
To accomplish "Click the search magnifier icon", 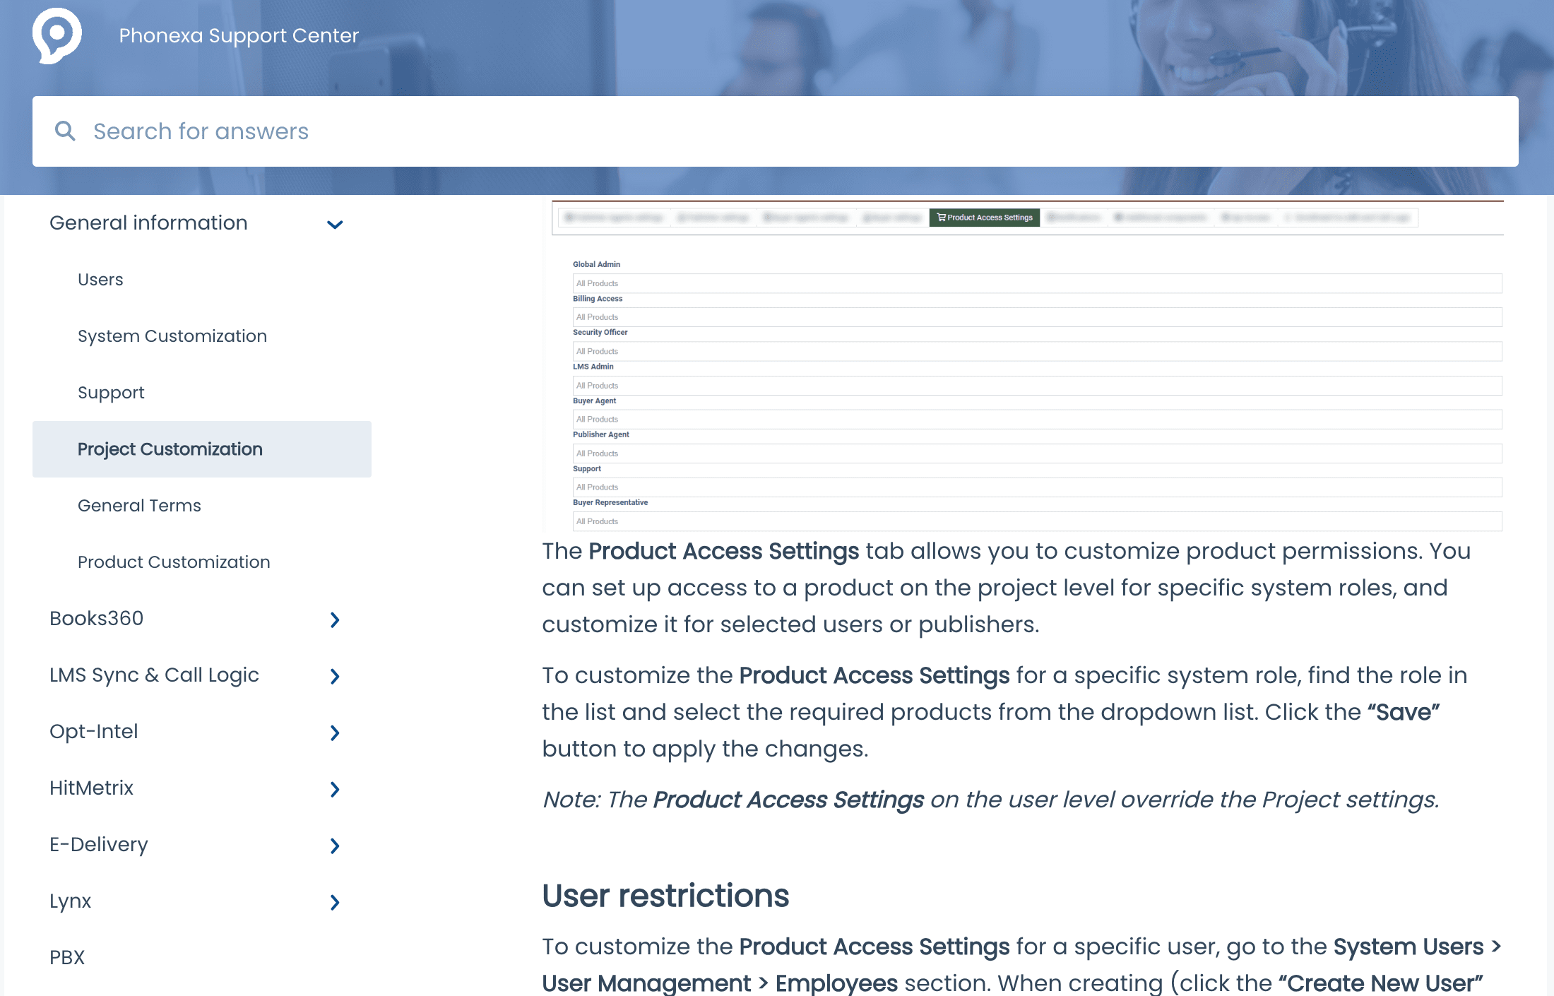I will [x=65, y=131].
